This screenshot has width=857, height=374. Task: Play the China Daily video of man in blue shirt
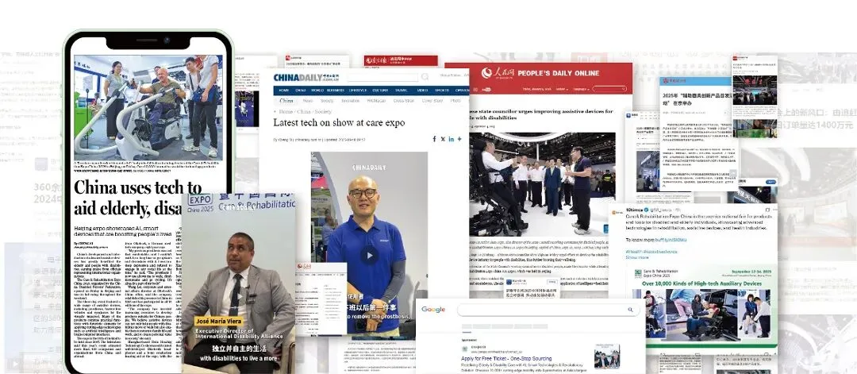pos(370,255)
